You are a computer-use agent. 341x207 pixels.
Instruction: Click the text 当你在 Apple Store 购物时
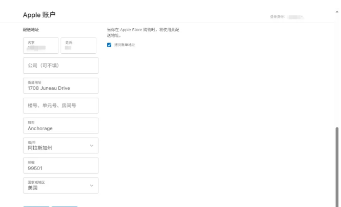131,30
